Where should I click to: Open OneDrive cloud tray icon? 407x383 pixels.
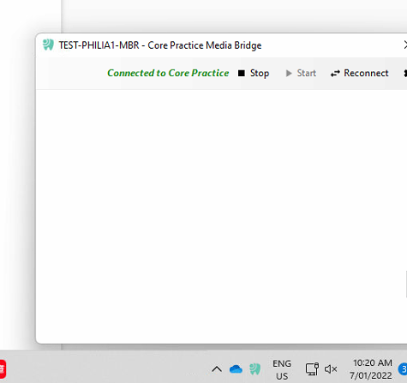(236, 369)
